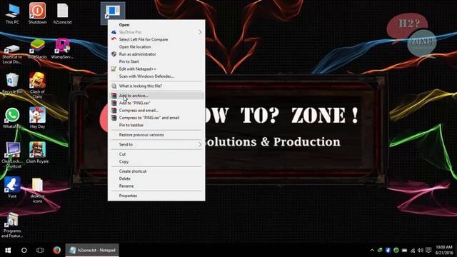
Task: Select the Shortcut to Local Disk icon
Action: coord(12,54)
